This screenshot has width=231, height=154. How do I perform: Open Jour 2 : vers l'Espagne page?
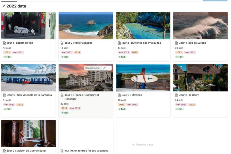(78, 43)
